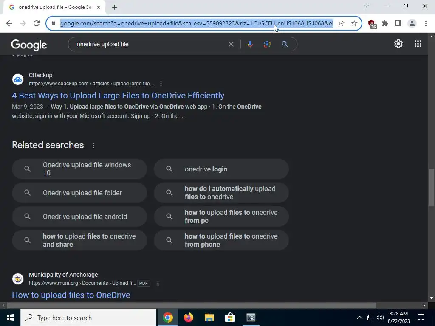
Task: Click the address bar URL
Action: [x=196, y=24]
